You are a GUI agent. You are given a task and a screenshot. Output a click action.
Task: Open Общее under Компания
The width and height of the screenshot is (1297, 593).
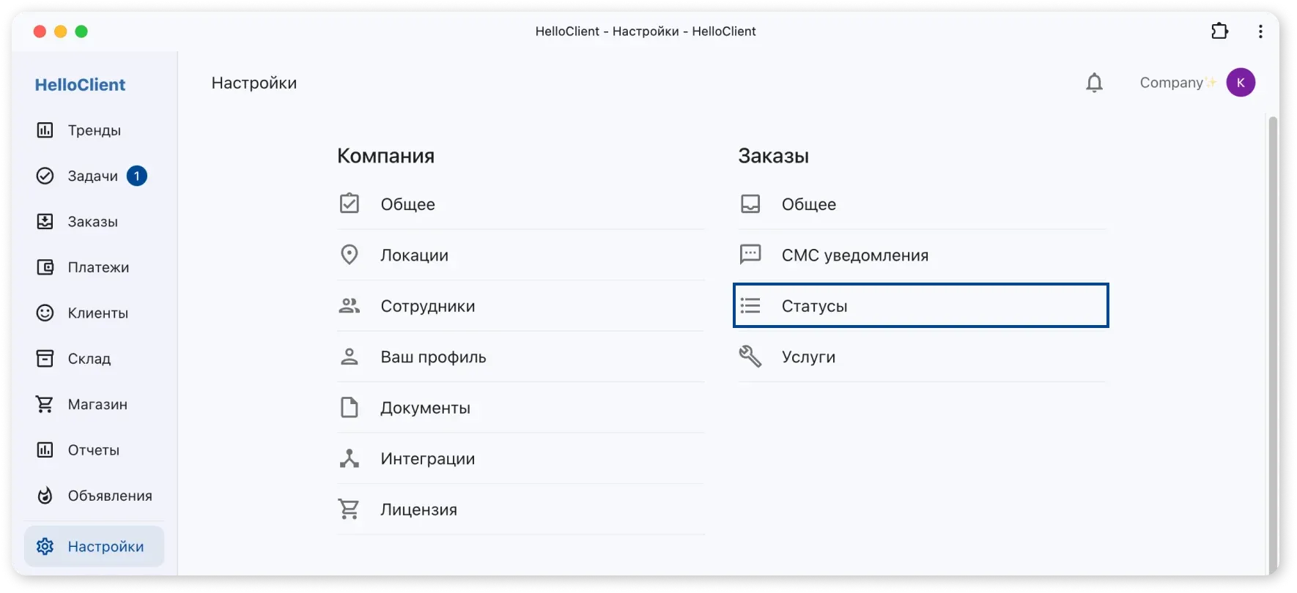coord(521,204)
